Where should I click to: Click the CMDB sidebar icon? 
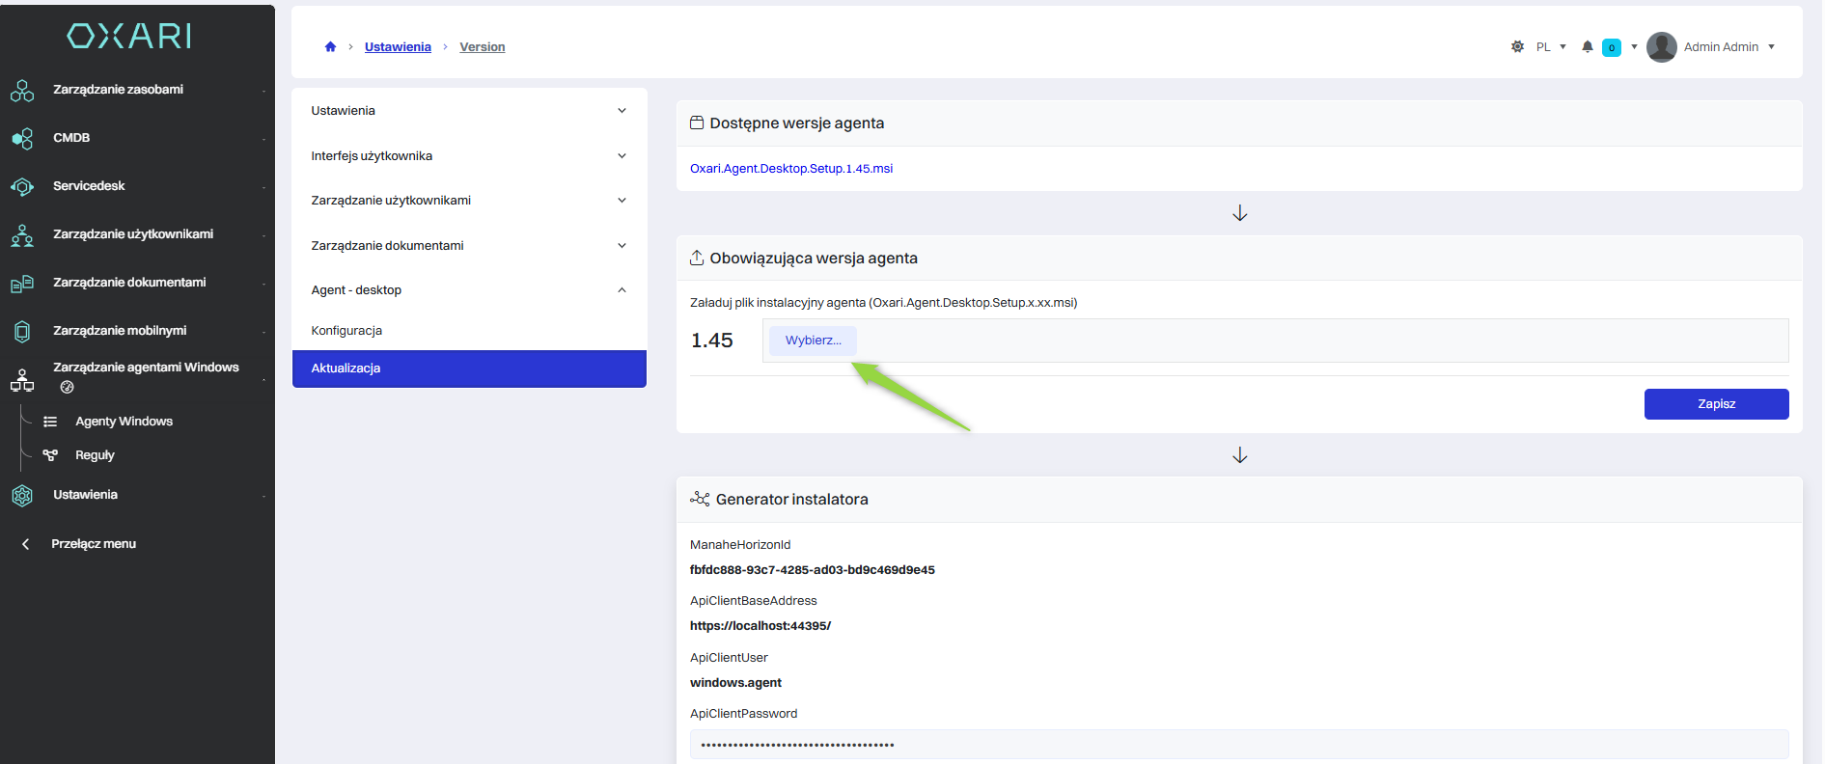tap(22, 139)
